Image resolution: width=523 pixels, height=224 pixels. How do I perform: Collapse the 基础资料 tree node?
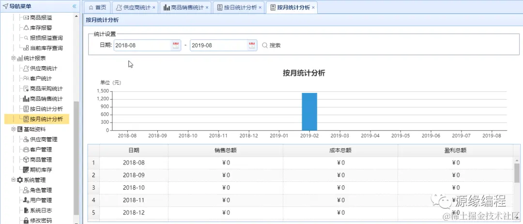(x=14, y=129)
